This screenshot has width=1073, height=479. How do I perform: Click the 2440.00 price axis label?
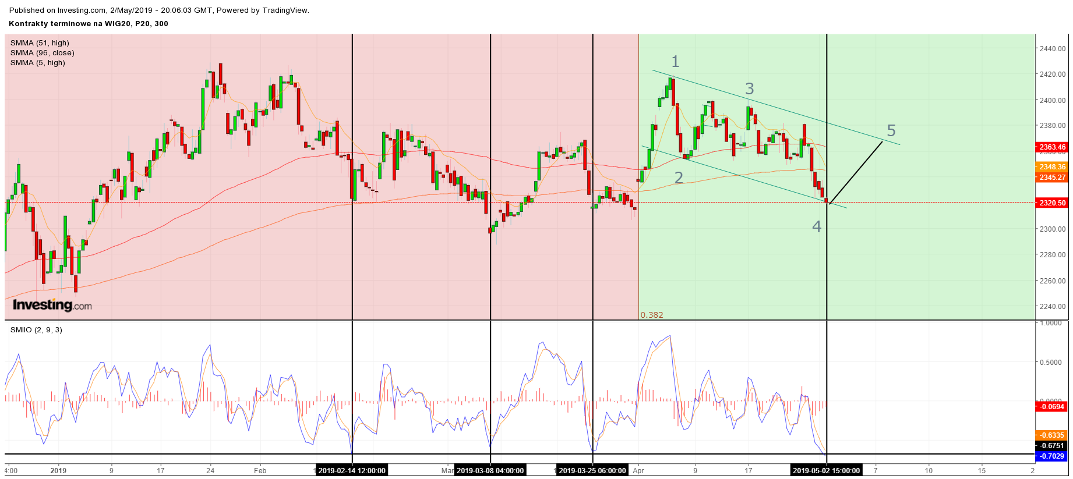pyautogui.click(x=1053, y=48)
